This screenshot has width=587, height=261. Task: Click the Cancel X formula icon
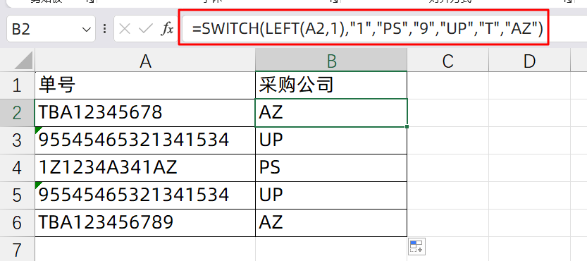click(x=125, y=29)
